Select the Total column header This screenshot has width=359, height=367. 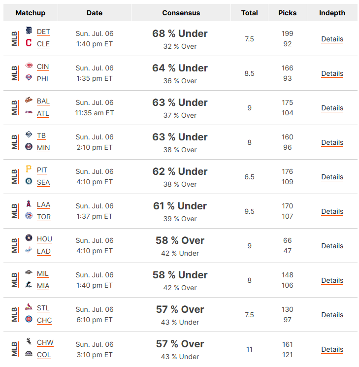[250, 13]
